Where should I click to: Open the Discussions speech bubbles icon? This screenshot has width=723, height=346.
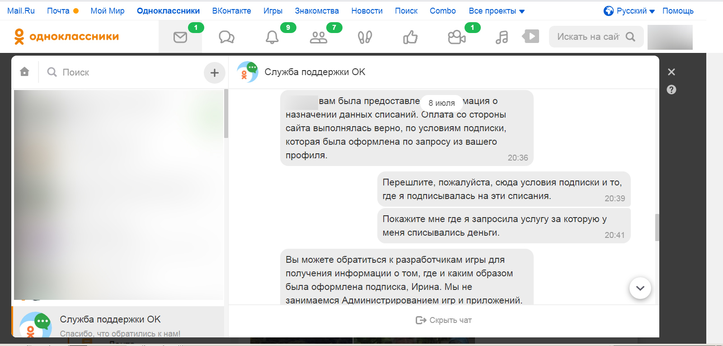point(226,37)
